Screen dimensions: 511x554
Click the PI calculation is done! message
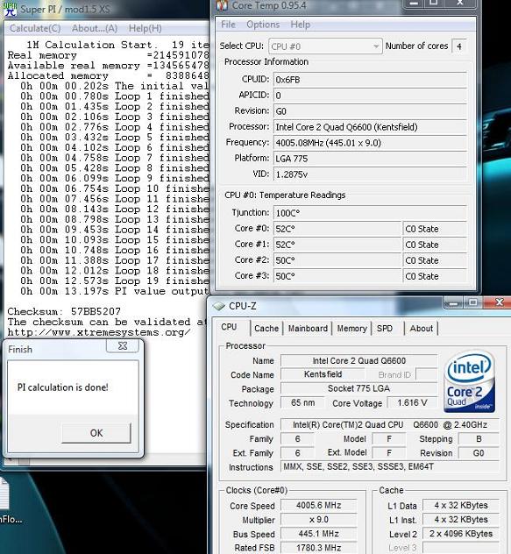(x=63, y=387)
